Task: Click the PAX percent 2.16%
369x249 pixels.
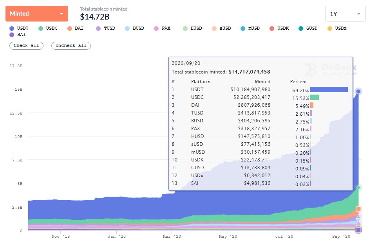Action: tap(302, 130)
